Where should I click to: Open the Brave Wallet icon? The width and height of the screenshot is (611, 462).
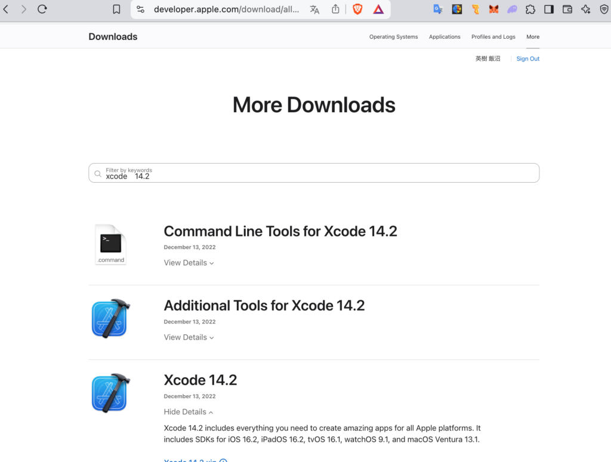pos(567,10)
